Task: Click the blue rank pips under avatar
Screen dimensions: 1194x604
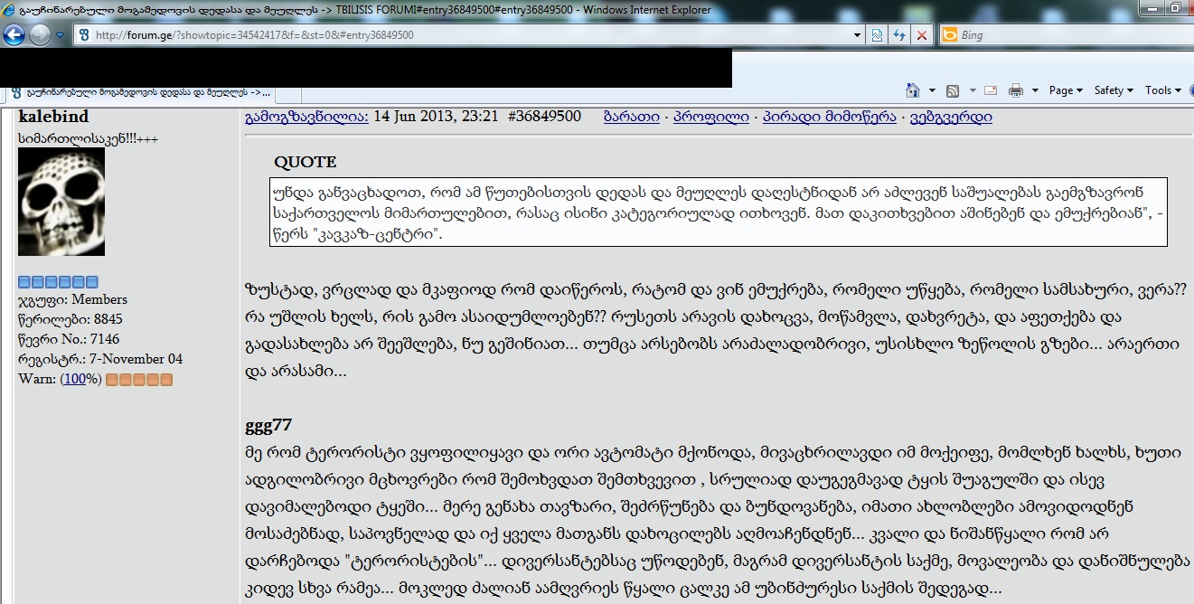Action: (x=59, y=282)
